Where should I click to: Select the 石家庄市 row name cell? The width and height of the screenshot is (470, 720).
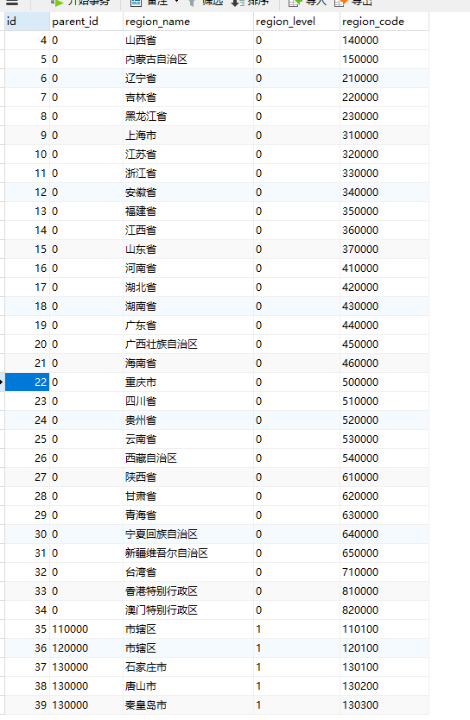(x=187, y=666)
